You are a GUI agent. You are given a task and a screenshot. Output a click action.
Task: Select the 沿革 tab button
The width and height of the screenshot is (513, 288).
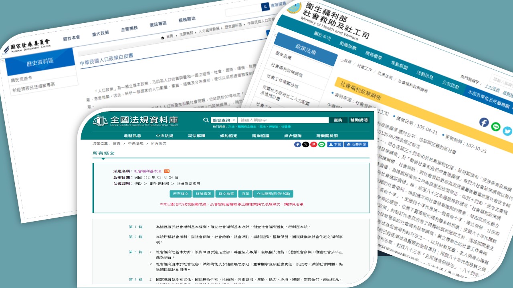point(244,194)
